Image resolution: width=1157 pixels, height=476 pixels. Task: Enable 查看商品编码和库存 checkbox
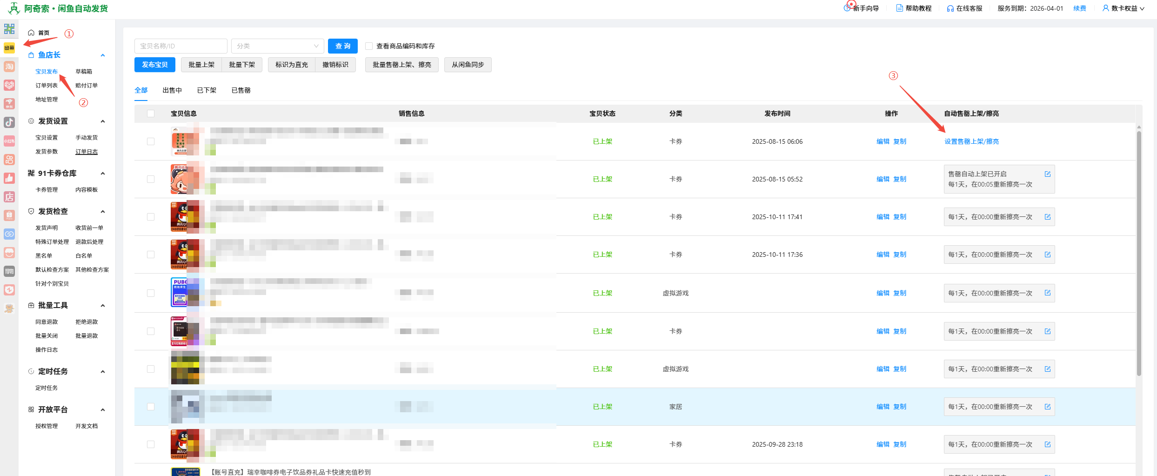(369, 46)
